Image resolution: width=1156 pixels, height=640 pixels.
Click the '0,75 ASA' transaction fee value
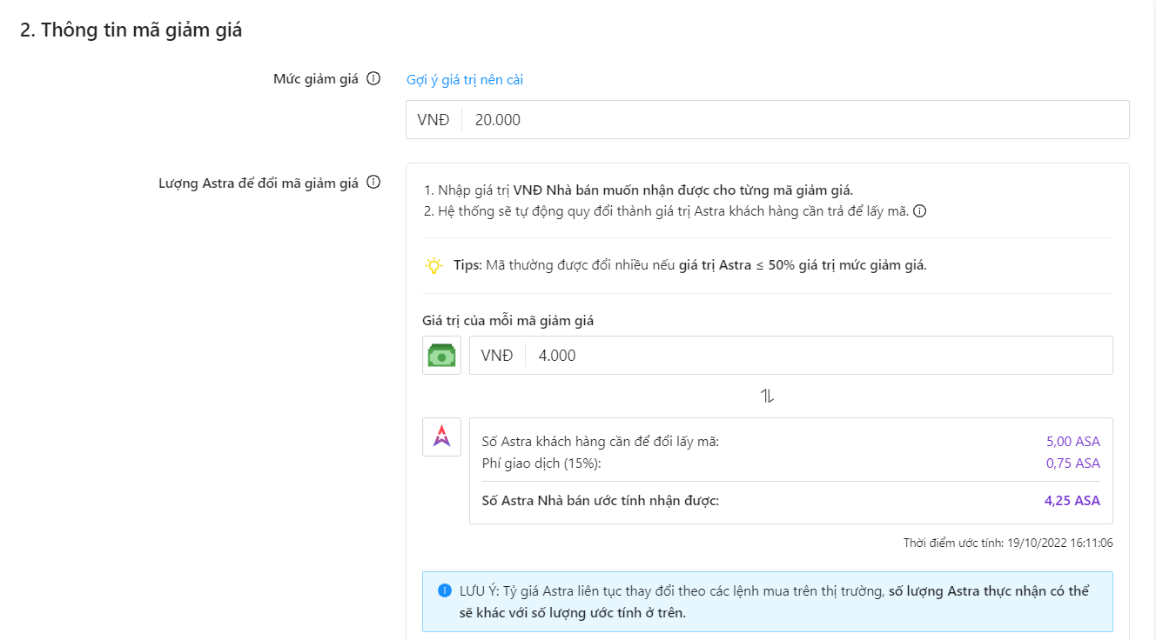[1073, 463]
